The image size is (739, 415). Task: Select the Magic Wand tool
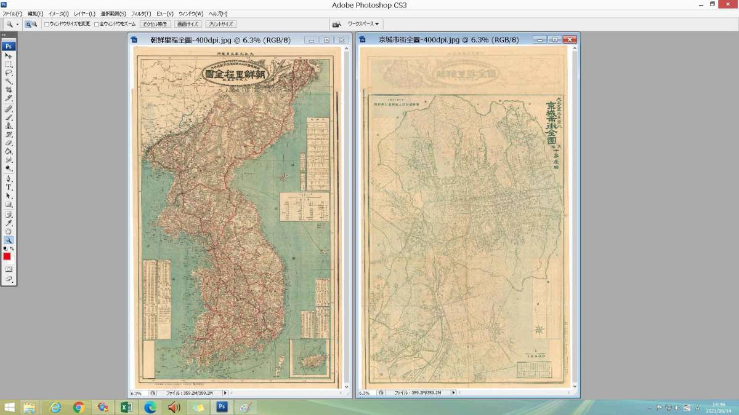pos(9,81)
